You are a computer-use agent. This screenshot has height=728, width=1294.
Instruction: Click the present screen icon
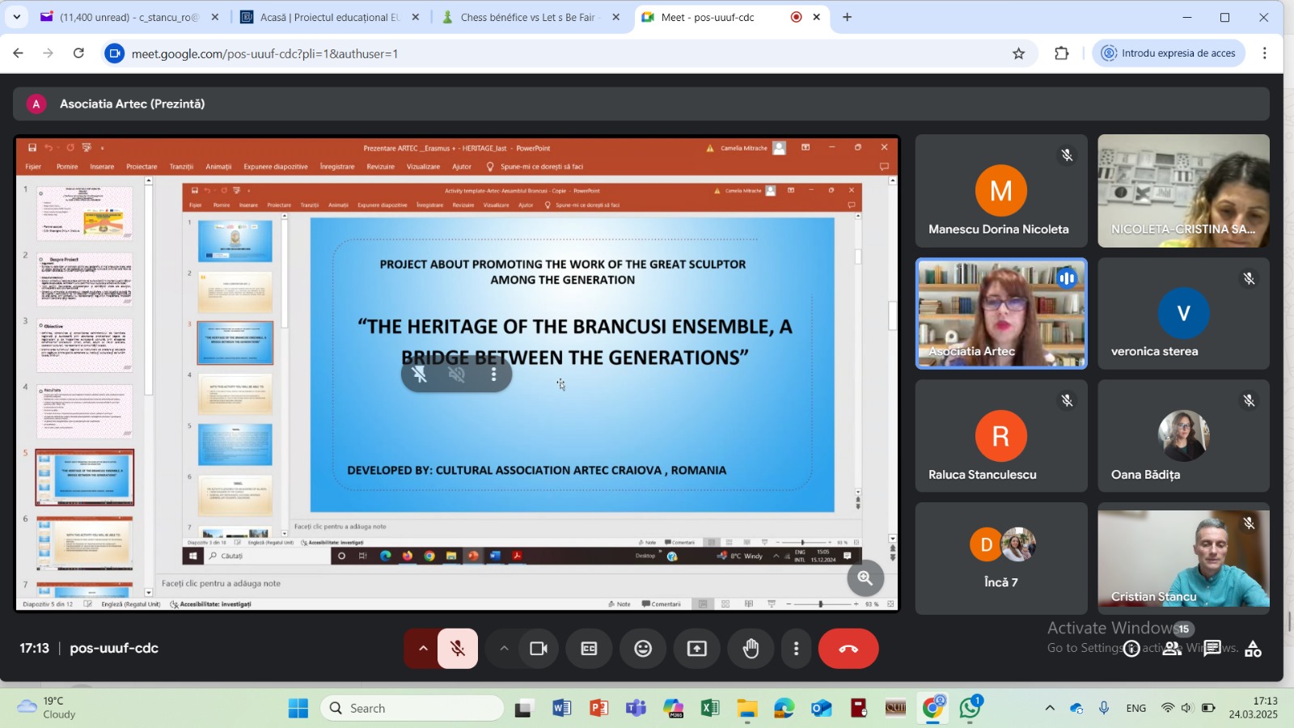tap(696, 649)
